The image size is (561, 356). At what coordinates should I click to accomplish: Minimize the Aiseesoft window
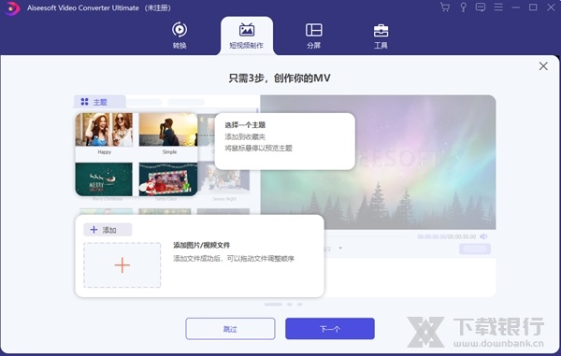(515, 7)
